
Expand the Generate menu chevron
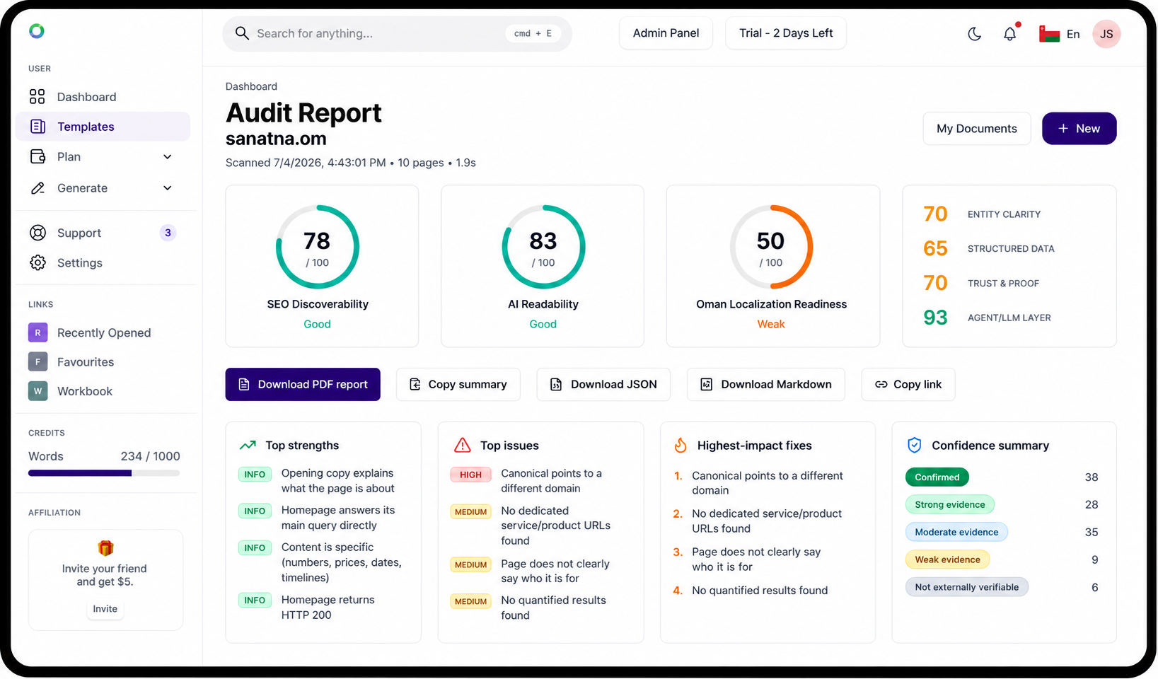pyautogui.click(x=168, y=188)
